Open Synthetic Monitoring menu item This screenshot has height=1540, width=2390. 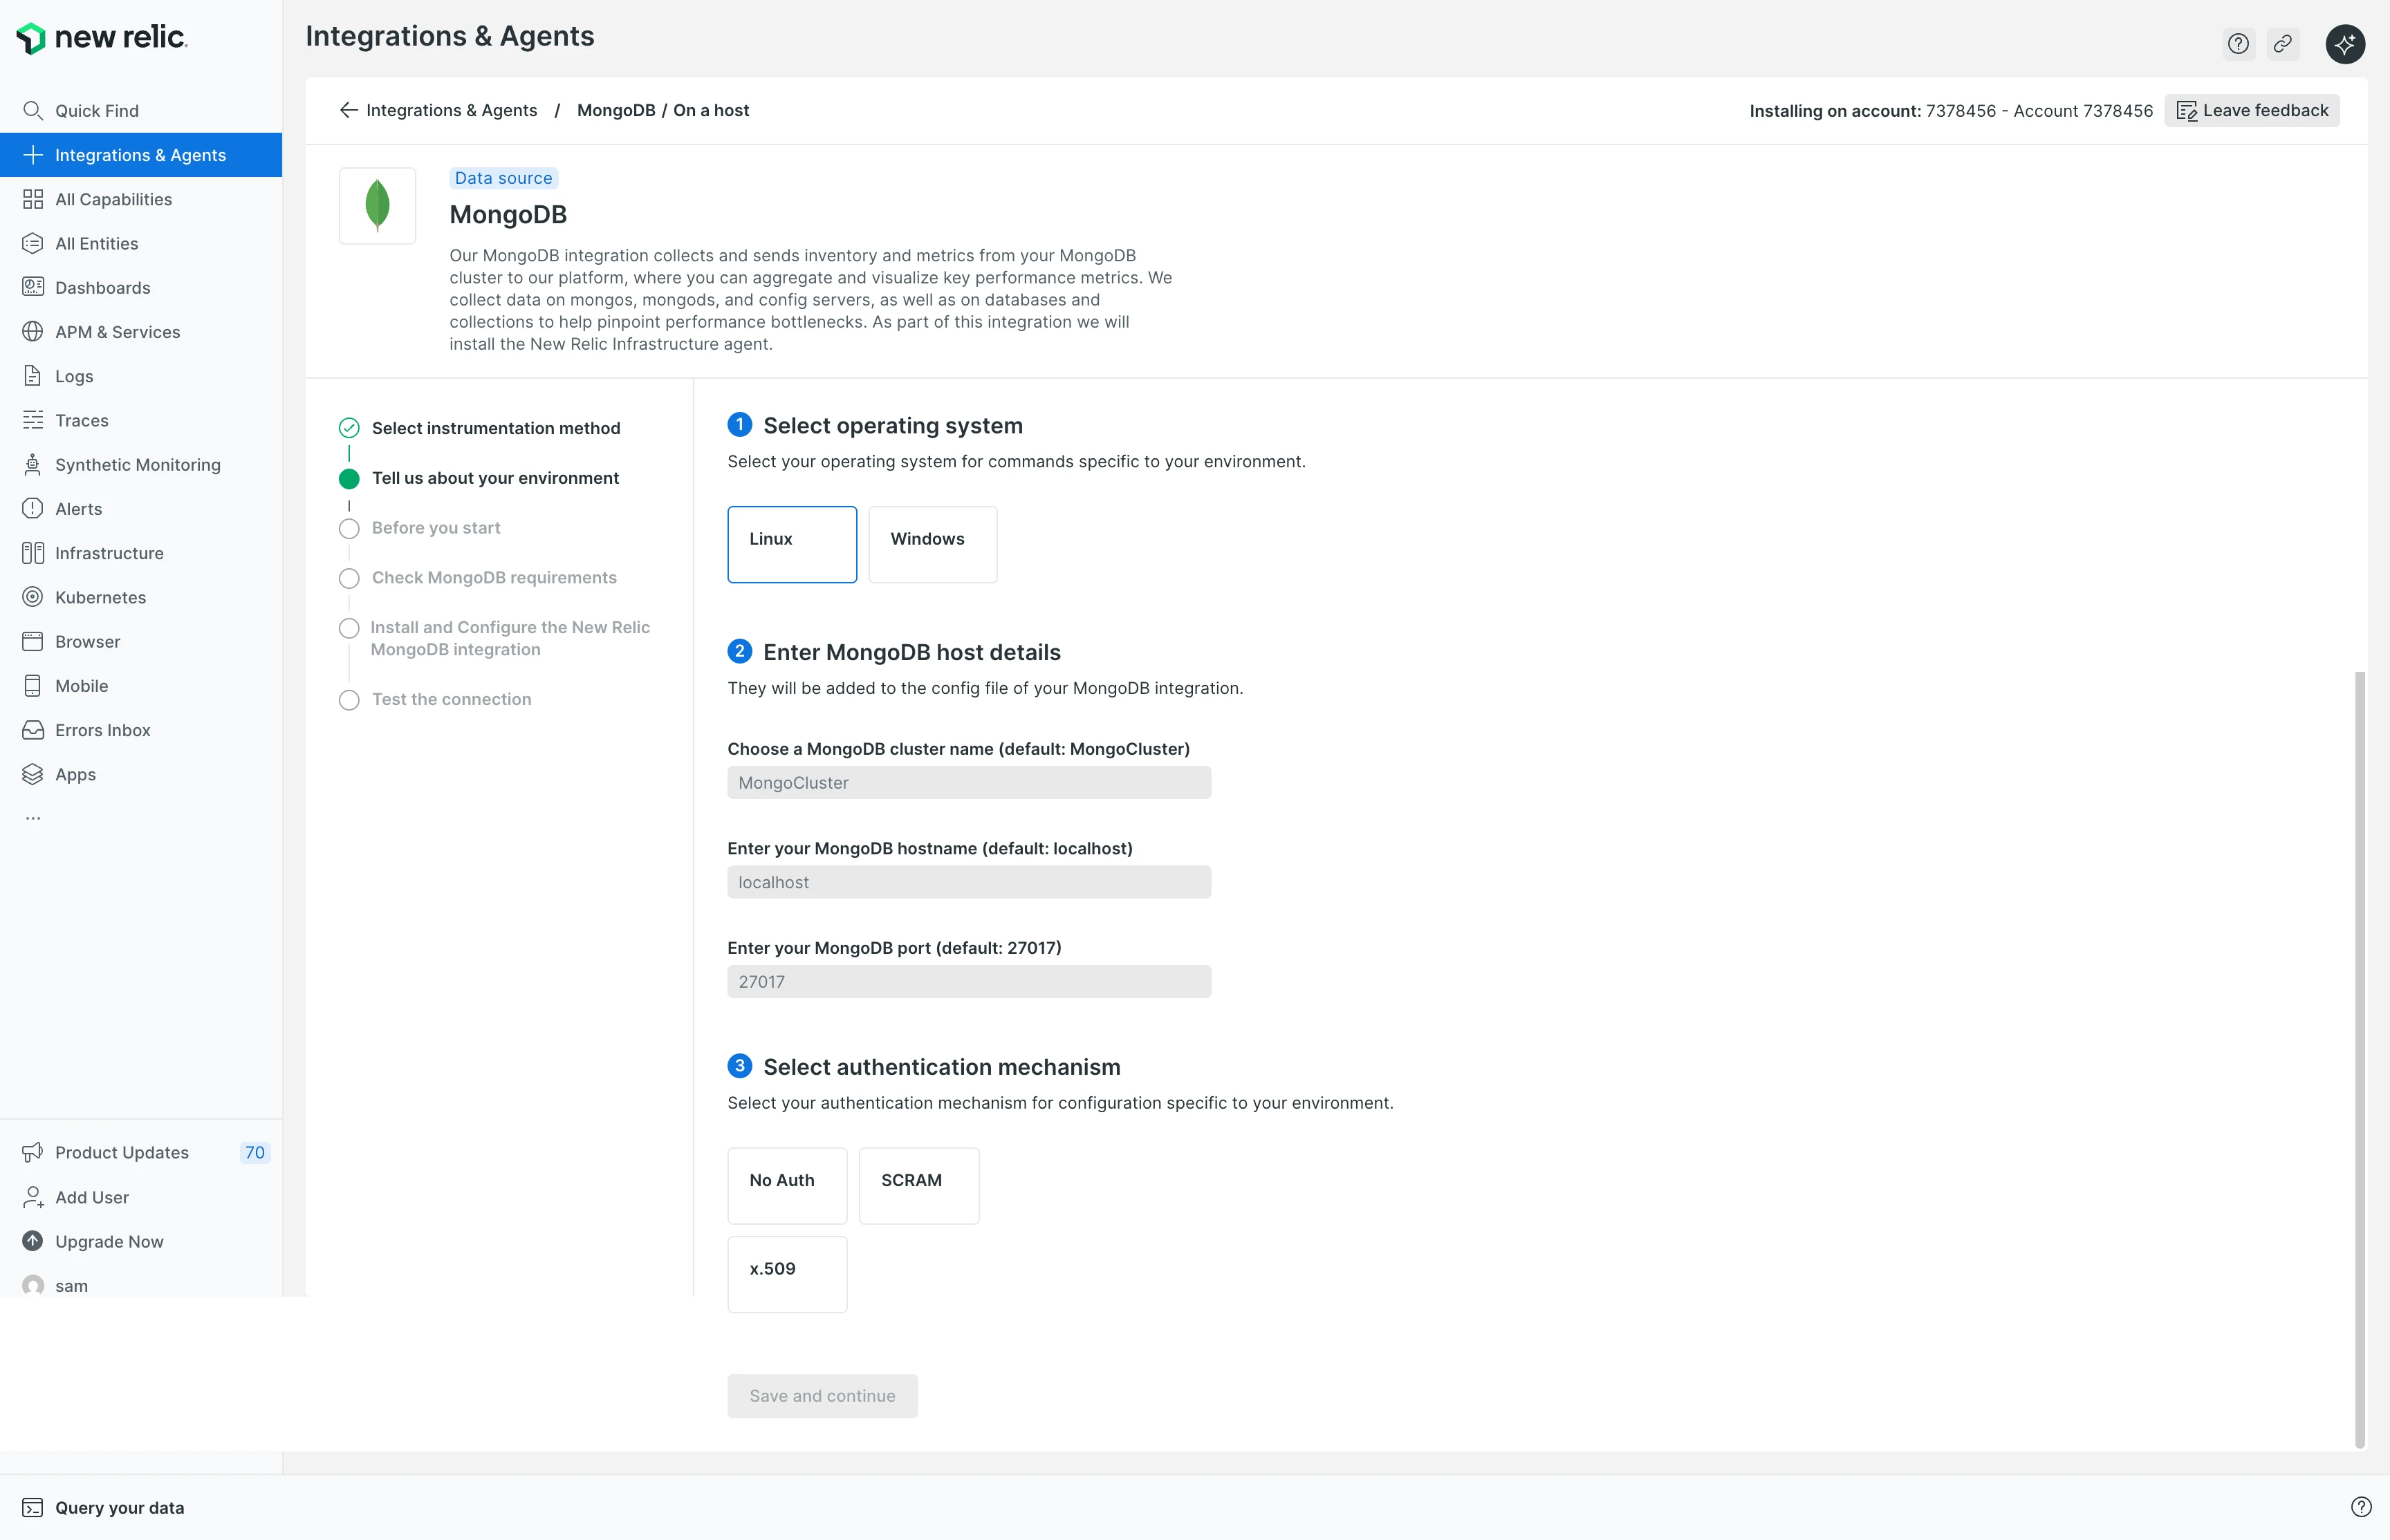[x=141, y=464]
